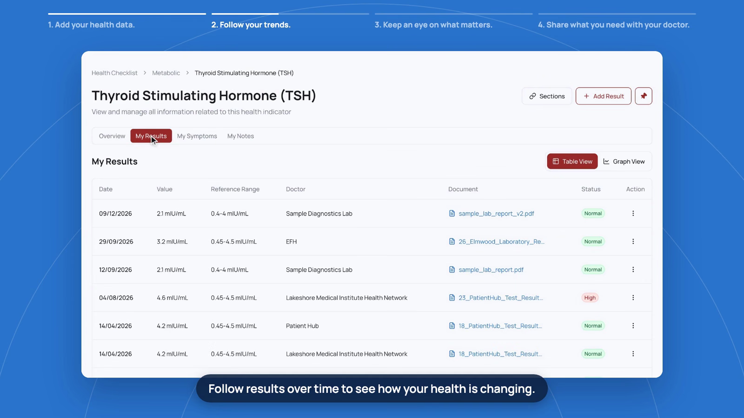The width and height of the screenshot is (744, 418).
Task: Click the Reference Range column header
Action: pos(235,189)
